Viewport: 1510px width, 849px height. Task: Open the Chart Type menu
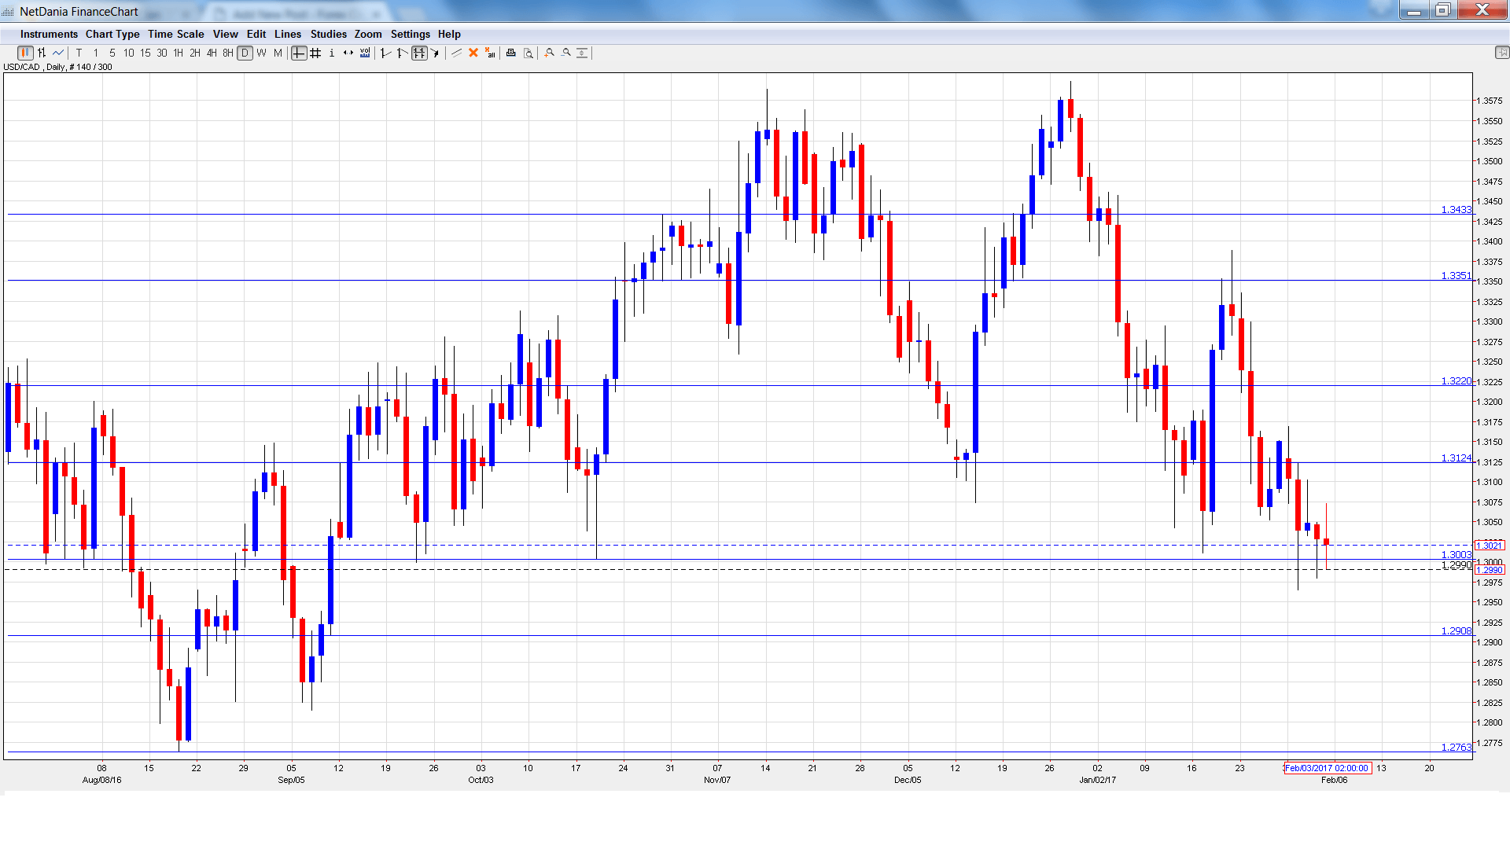pos(112,34)
